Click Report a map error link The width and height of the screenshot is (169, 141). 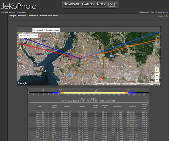coord(153,84)
